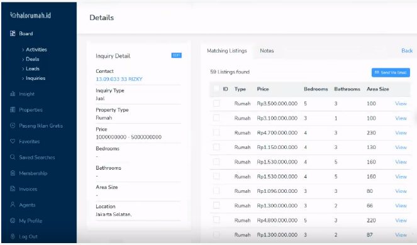Viewport: 417px width, 245px height.
Task: Click the Membership badge icon
Action: point(13,173)
